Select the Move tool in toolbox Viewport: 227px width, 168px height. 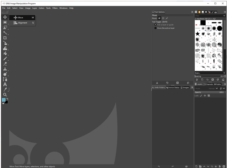5,17
